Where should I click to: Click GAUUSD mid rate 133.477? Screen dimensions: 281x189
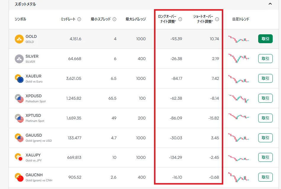click(x=75, y=138)
